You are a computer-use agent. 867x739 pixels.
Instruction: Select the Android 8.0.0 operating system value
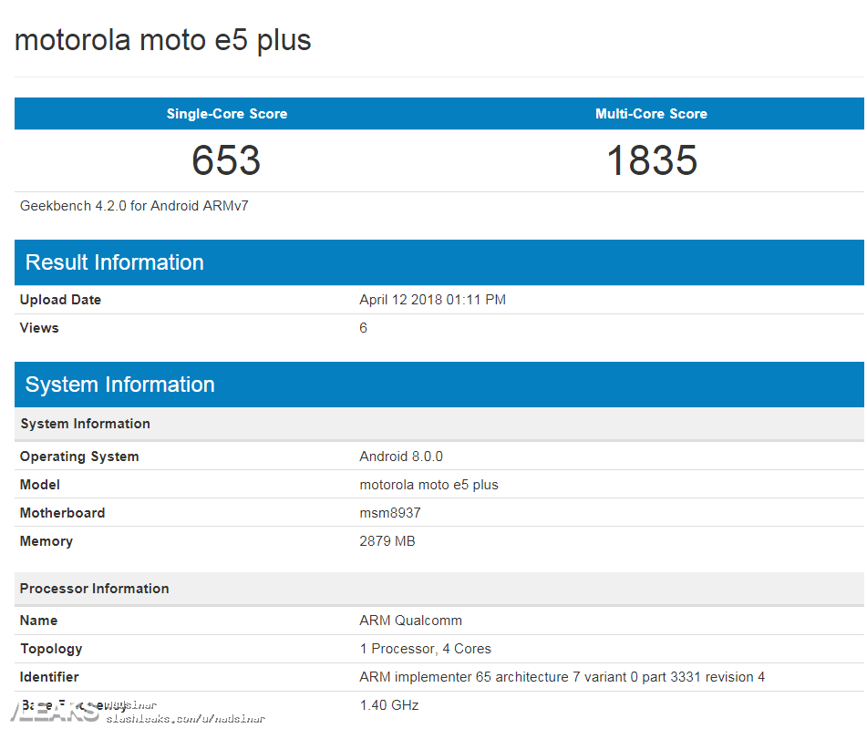click(x=401, y=457)
